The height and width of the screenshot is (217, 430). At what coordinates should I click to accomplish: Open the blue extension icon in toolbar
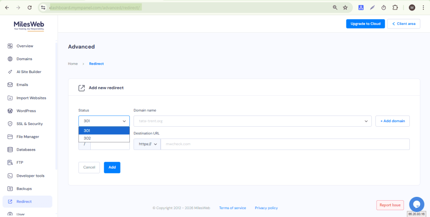click(x=361, y=8)
